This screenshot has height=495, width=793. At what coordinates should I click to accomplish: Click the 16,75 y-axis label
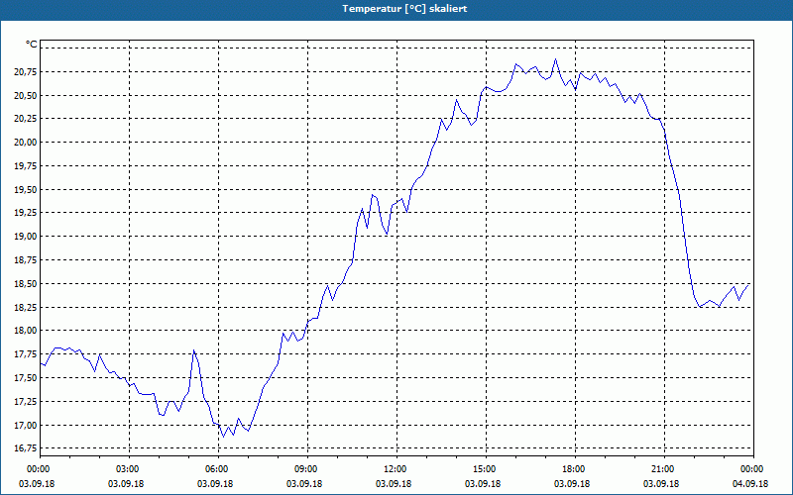pos(25,448)
